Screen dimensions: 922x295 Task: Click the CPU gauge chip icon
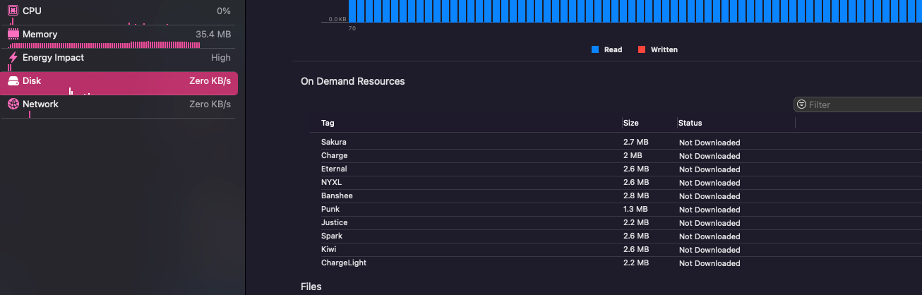[x=13, y=11]
